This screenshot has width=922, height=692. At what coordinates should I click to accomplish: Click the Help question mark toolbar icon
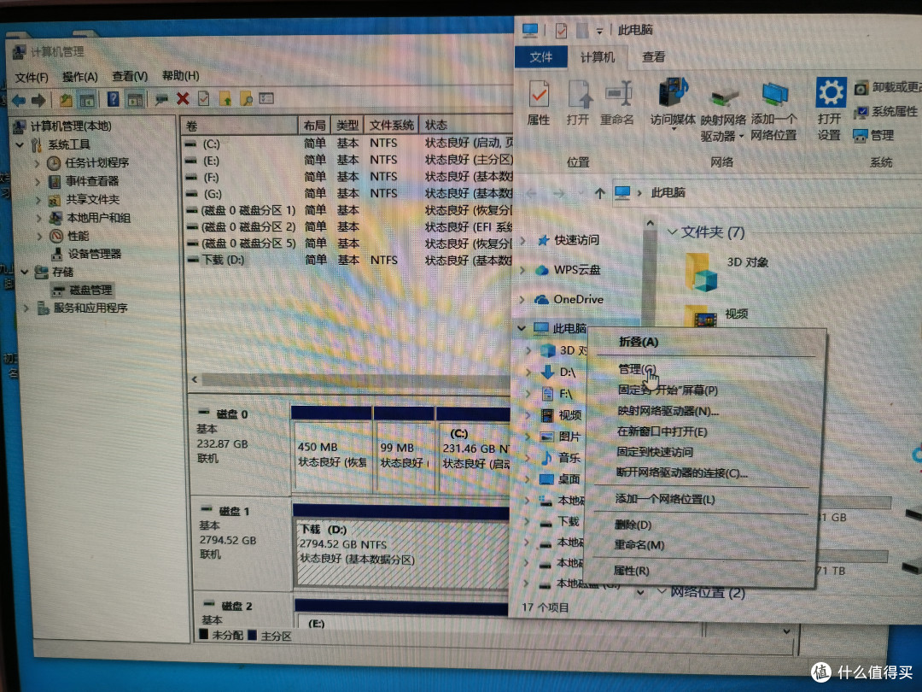click(113, 99)
